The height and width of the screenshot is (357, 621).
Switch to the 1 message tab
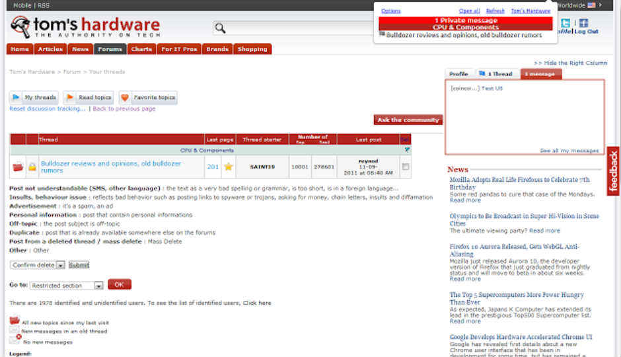540,73
